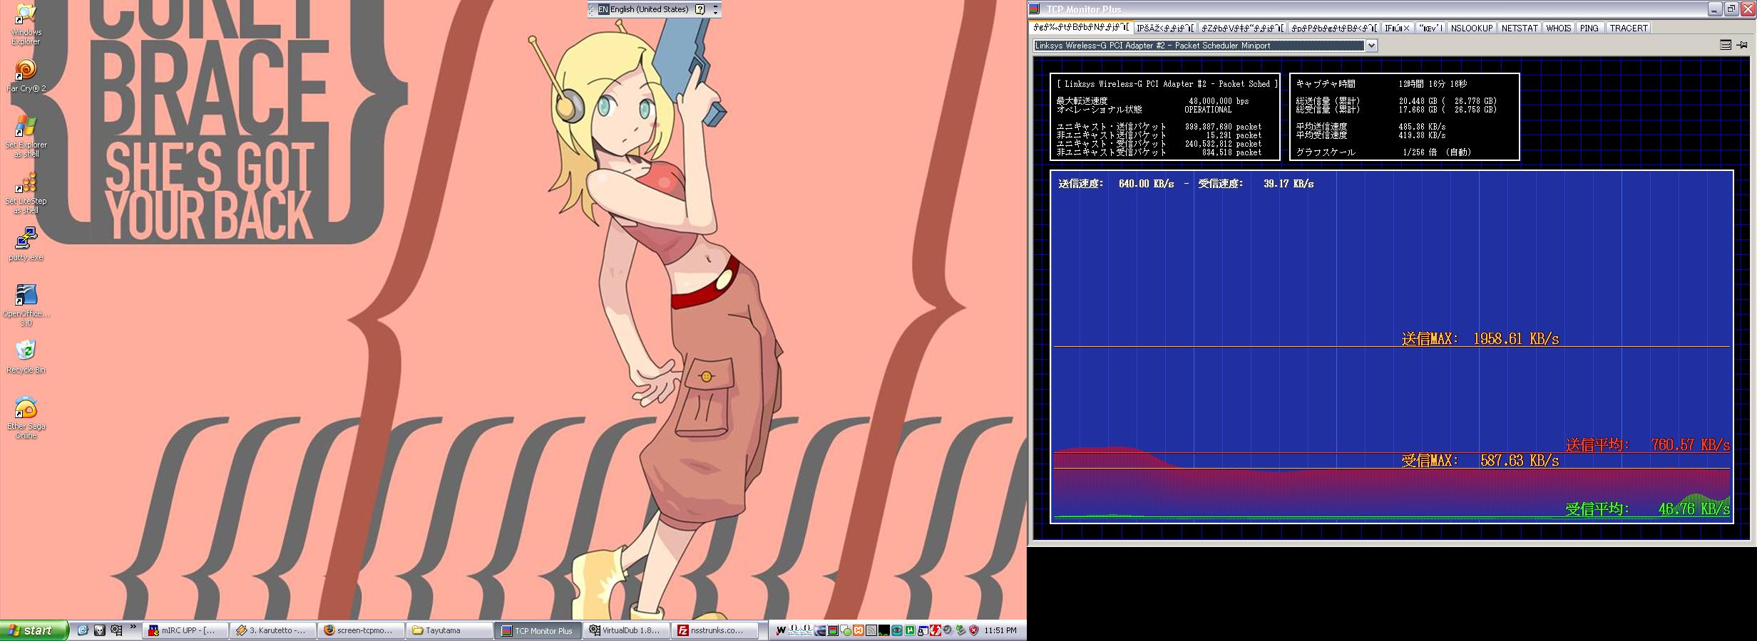Click the '485.36 KB/s' average send value
This screenshot has width=1757, height=641.
point(1422,127)
